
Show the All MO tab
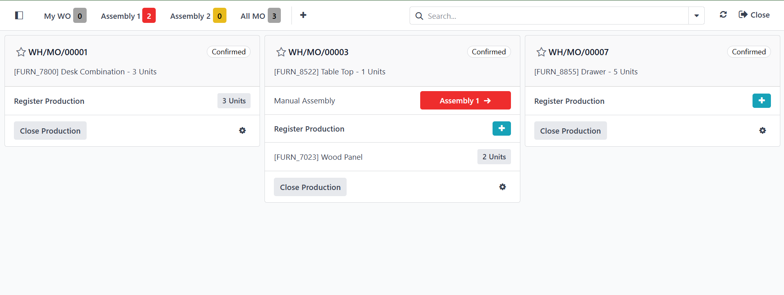260,16
